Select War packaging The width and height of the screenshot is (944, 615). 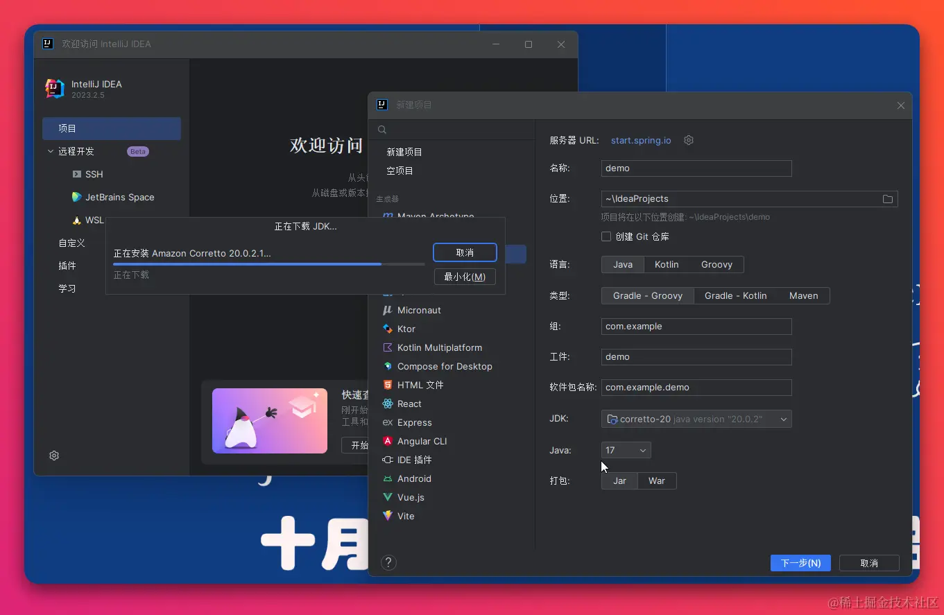(656, 480)
